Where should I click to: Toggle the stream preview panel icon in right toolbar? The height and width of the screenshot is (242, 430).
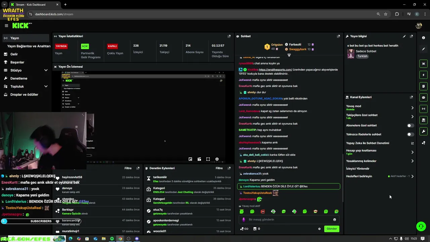(x=424, y=64)
